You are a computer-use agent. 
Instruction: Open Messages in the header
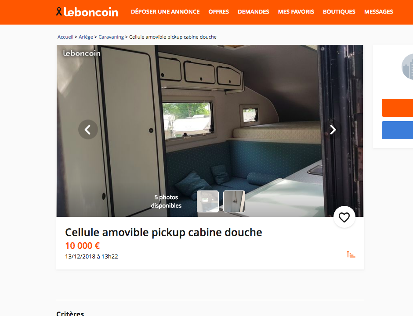coord(378,12)
